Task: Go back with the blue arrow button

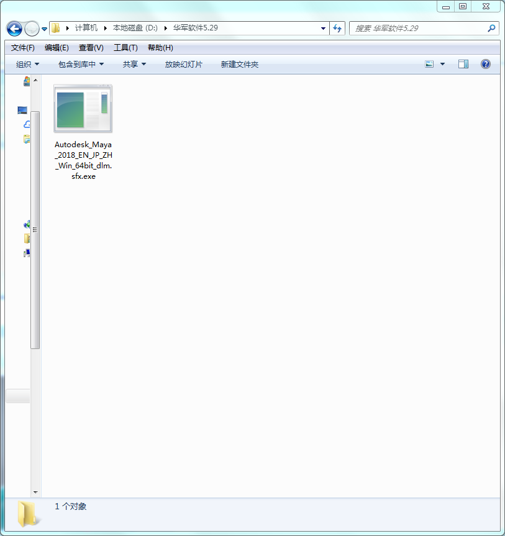Action: click(14, 29)
